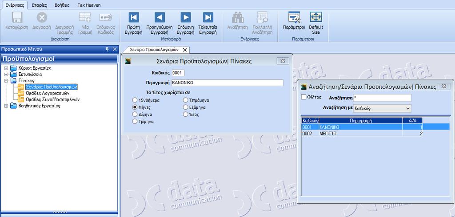This screenshot has width=455, height=217.
Task: Select Ομάδες Συναλλασσομένων in the tree
Action: click(52, 99)
